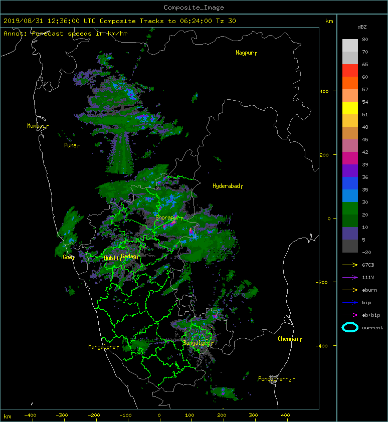Select the 2019/08/31 12:36:00 UTC timestamp
Screen dimensions: 388x422
(50, 21)
